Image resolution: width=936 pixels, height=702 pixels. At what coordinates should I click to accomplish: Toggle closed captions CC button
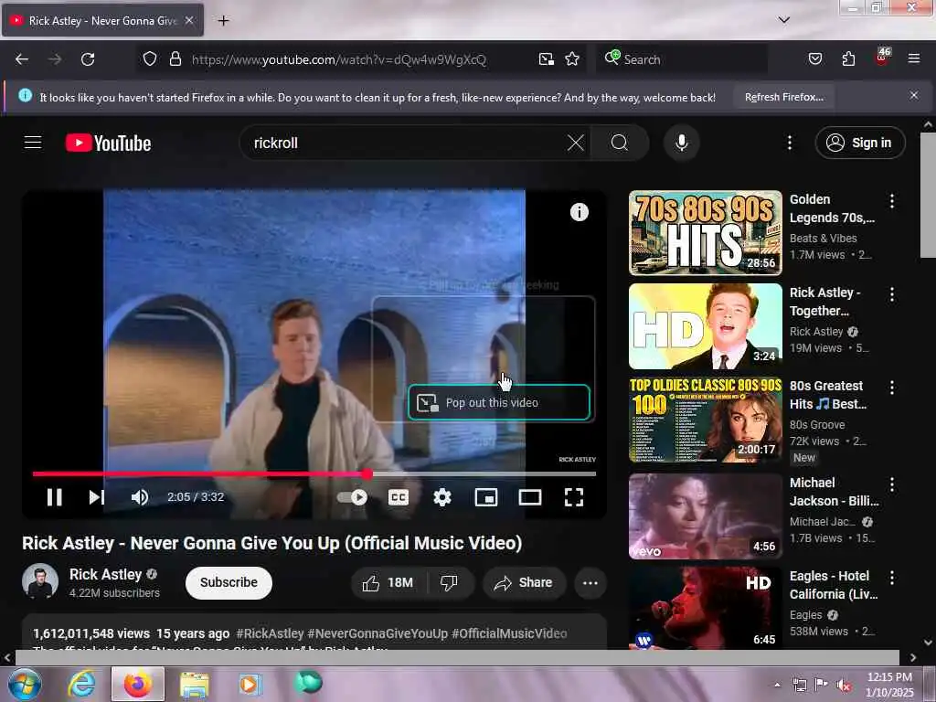pyautogui.click(x=399, y=497)
